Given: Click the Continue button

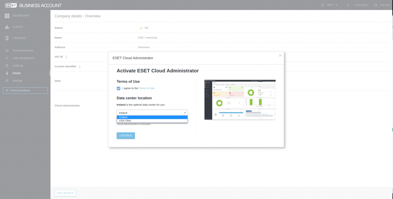Looking at the screenshot, I should (x=125, y=135).
